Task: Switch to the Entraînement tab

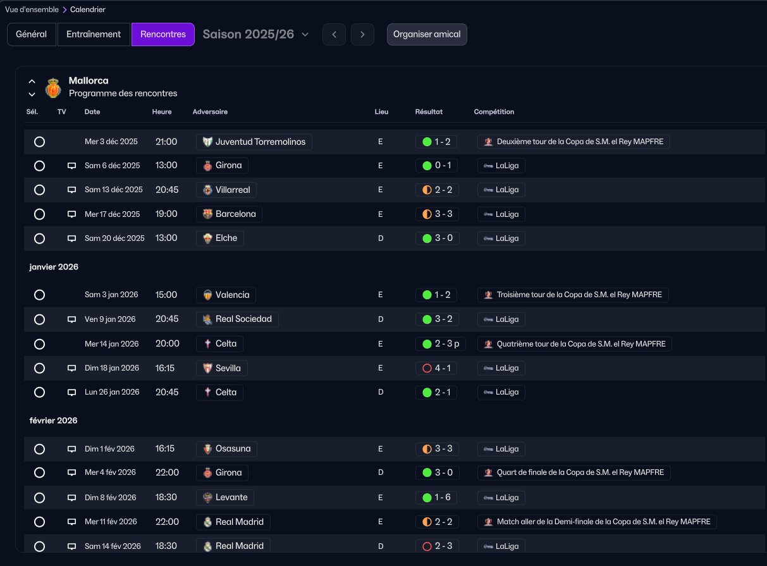Action: 94,34
